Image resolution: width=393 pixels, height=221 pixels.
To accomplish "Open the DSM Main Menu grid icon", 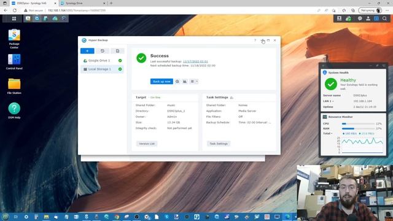I will pyautogui.click(x=14, y=18).
